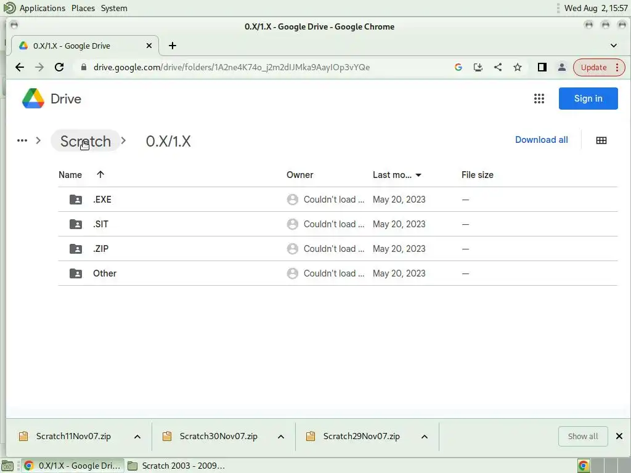
Task: Reload the Google Drive page
Action: pos(59,67)
